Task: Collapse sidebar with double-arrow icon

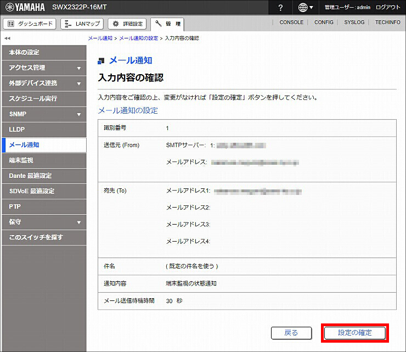Action: (7, 38)
